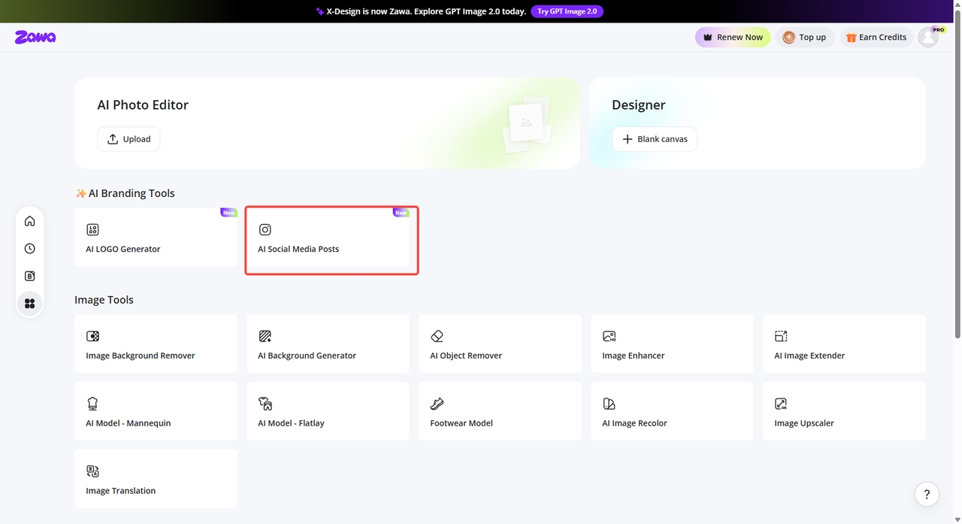Screen dimensions: 962x524
Task: Click the Top up button label
Action: 812,38
